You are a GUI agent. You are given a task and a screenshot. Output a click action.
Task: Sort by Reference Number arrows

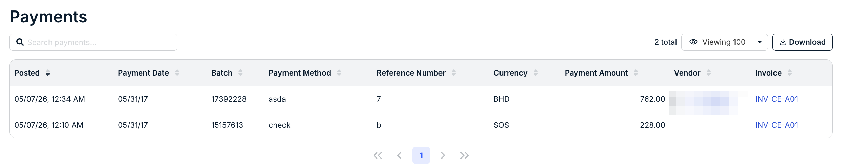[454, 73]
